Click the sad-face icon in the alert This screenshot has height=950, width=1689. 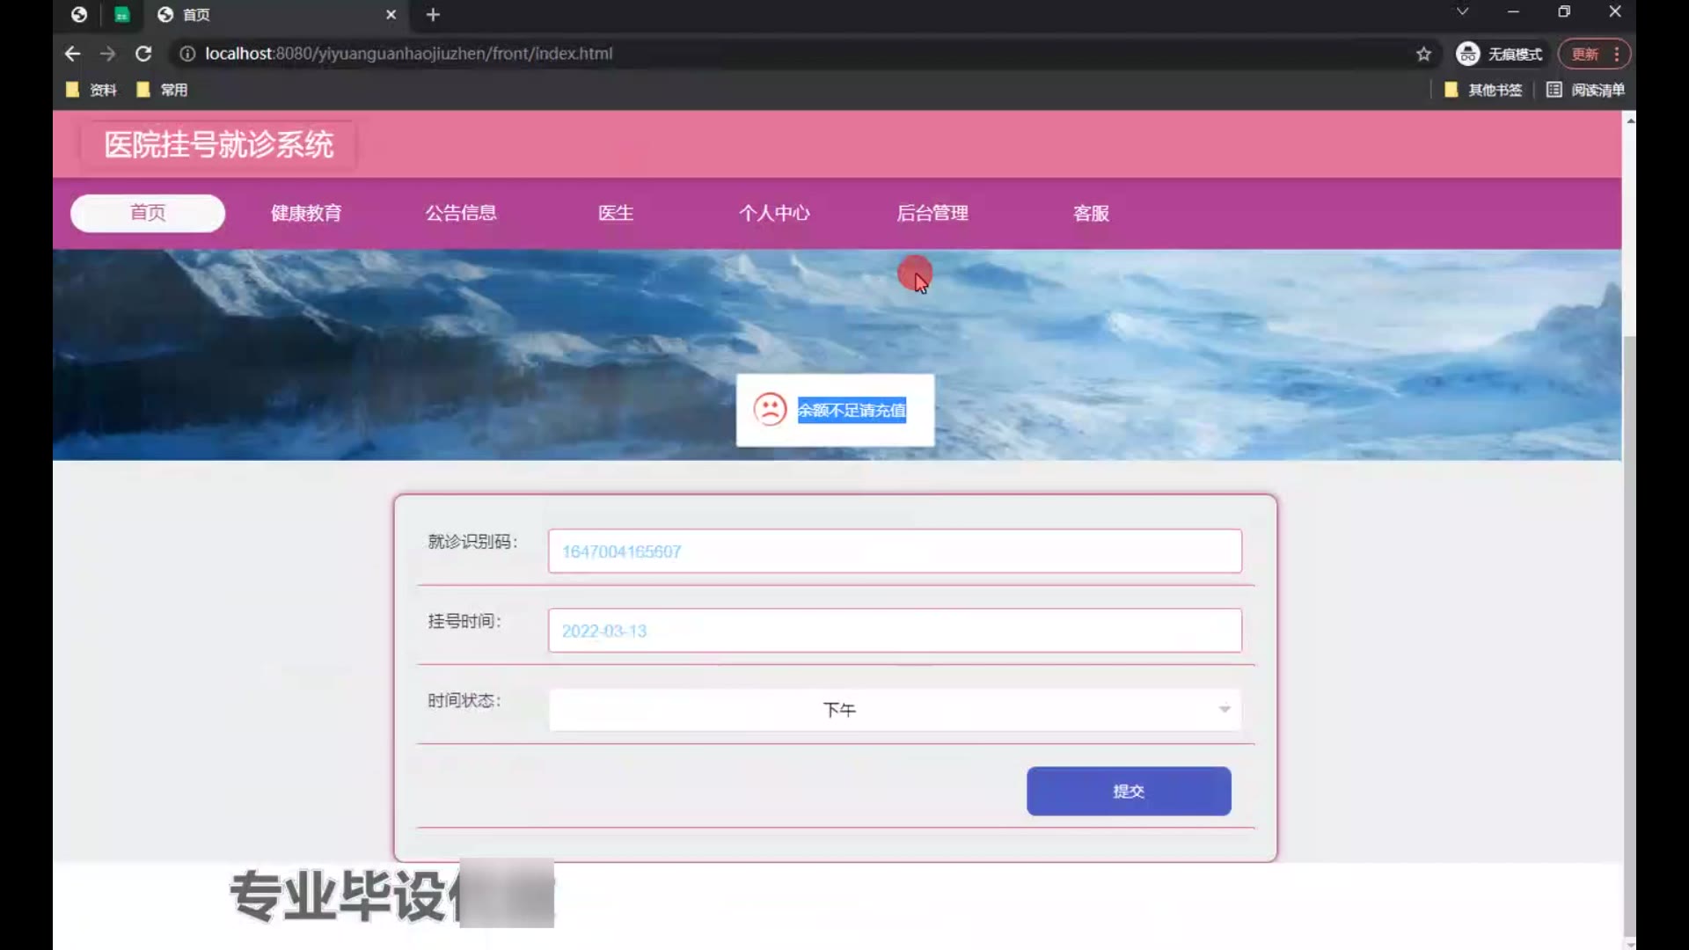770,409
